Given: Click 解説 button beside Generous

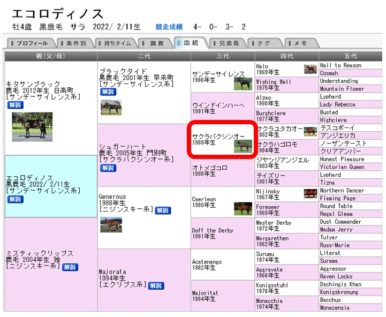Looking at the screenshot, I should coord(163,210).
